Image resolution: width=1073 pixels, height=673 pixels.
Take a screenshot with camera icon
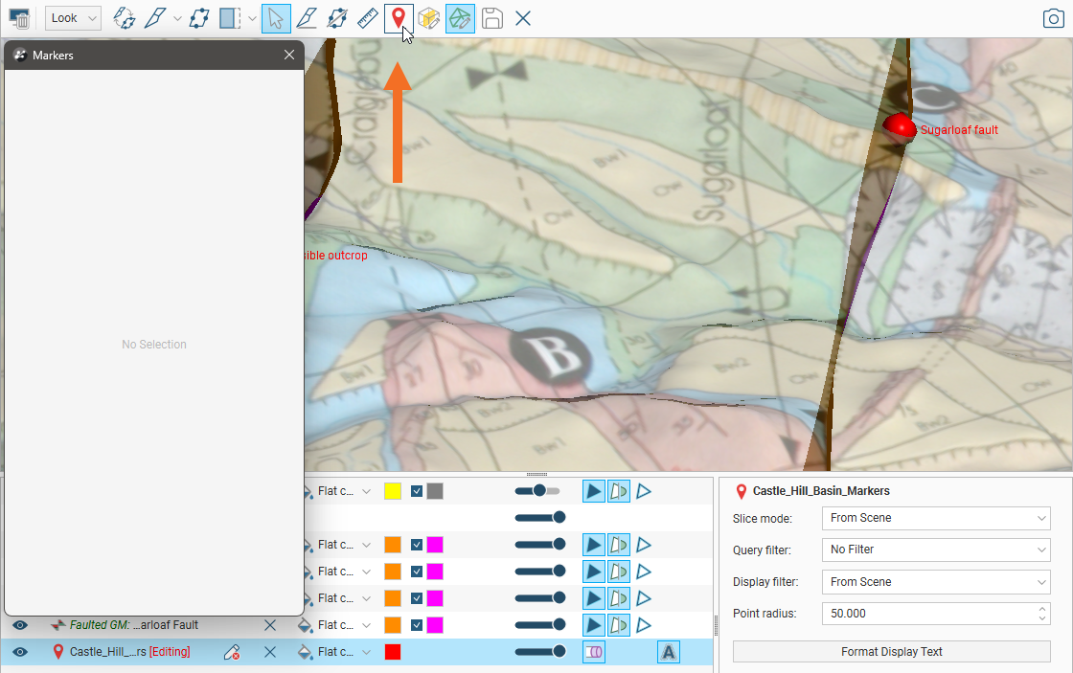1054,18
